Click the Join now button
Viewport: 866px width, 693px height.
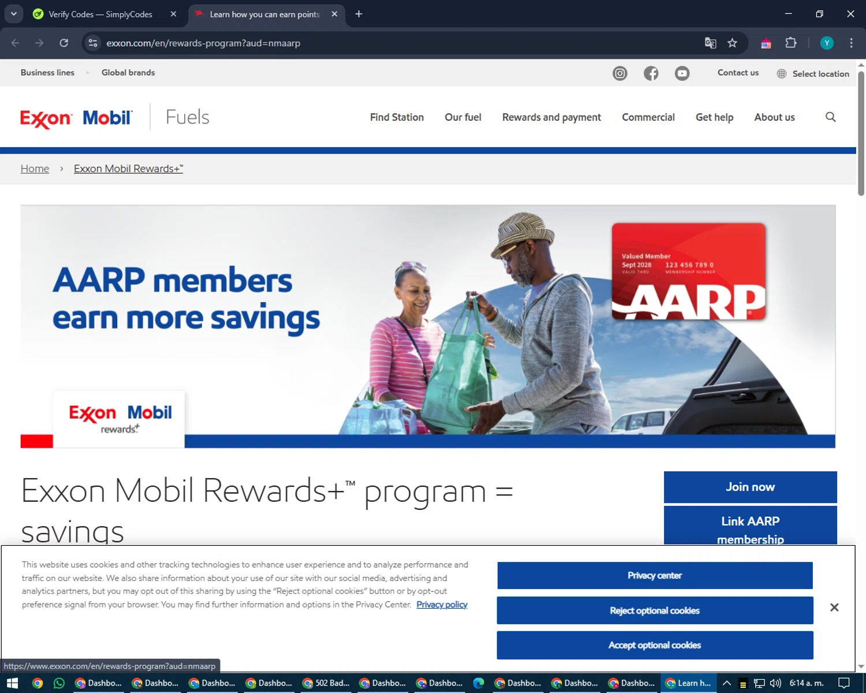pos(750,487)
